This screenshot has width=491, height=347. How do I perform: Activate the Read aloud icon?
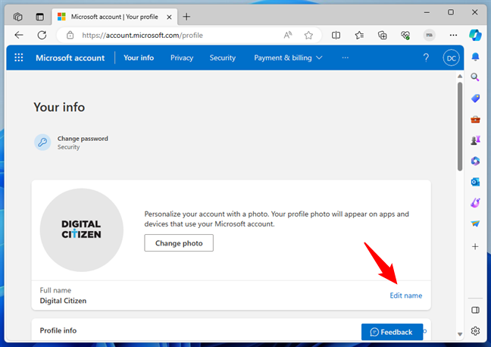[288, 35]
